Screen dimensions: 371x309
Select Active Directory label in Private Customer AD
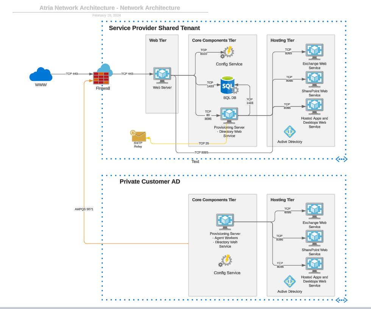290,292
